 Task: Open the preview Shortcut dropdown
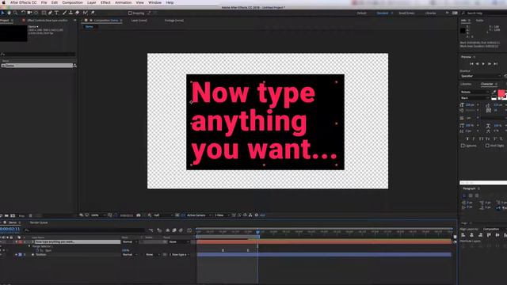click(481, 76)
